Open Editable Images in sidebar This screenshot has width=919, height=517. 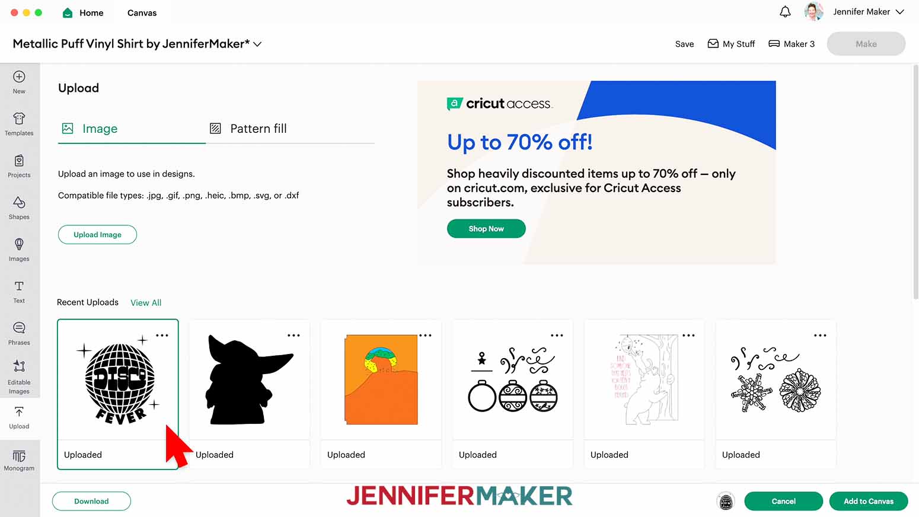point(19,377)
